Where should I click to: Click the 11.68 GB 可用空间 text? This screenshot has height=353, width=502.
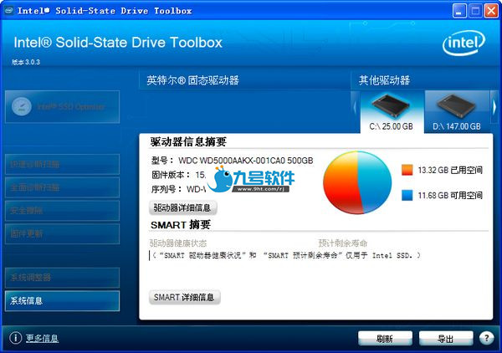click(x=450, y=195)
